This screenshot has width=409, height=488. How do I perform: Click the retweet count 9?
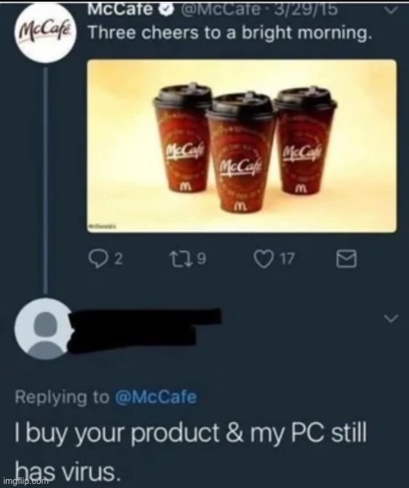click(202, 259)
